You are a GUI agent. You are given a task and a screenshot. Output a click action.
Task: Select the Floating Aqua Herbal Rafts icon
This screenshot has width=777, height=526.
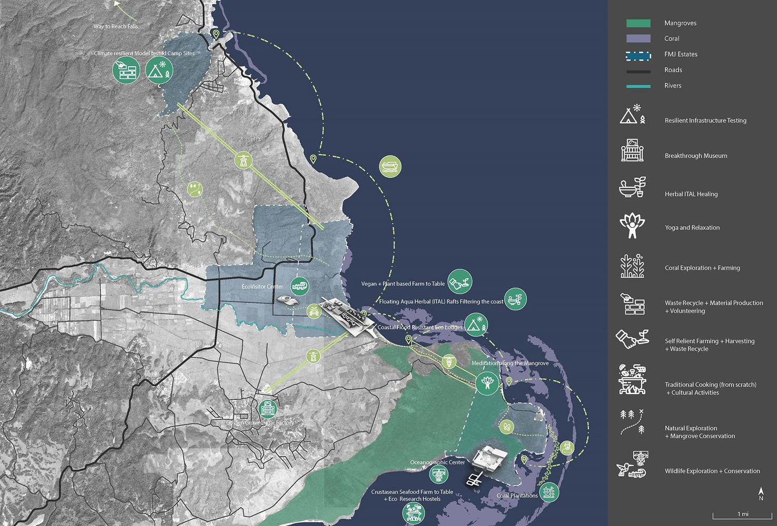point(515,299)
